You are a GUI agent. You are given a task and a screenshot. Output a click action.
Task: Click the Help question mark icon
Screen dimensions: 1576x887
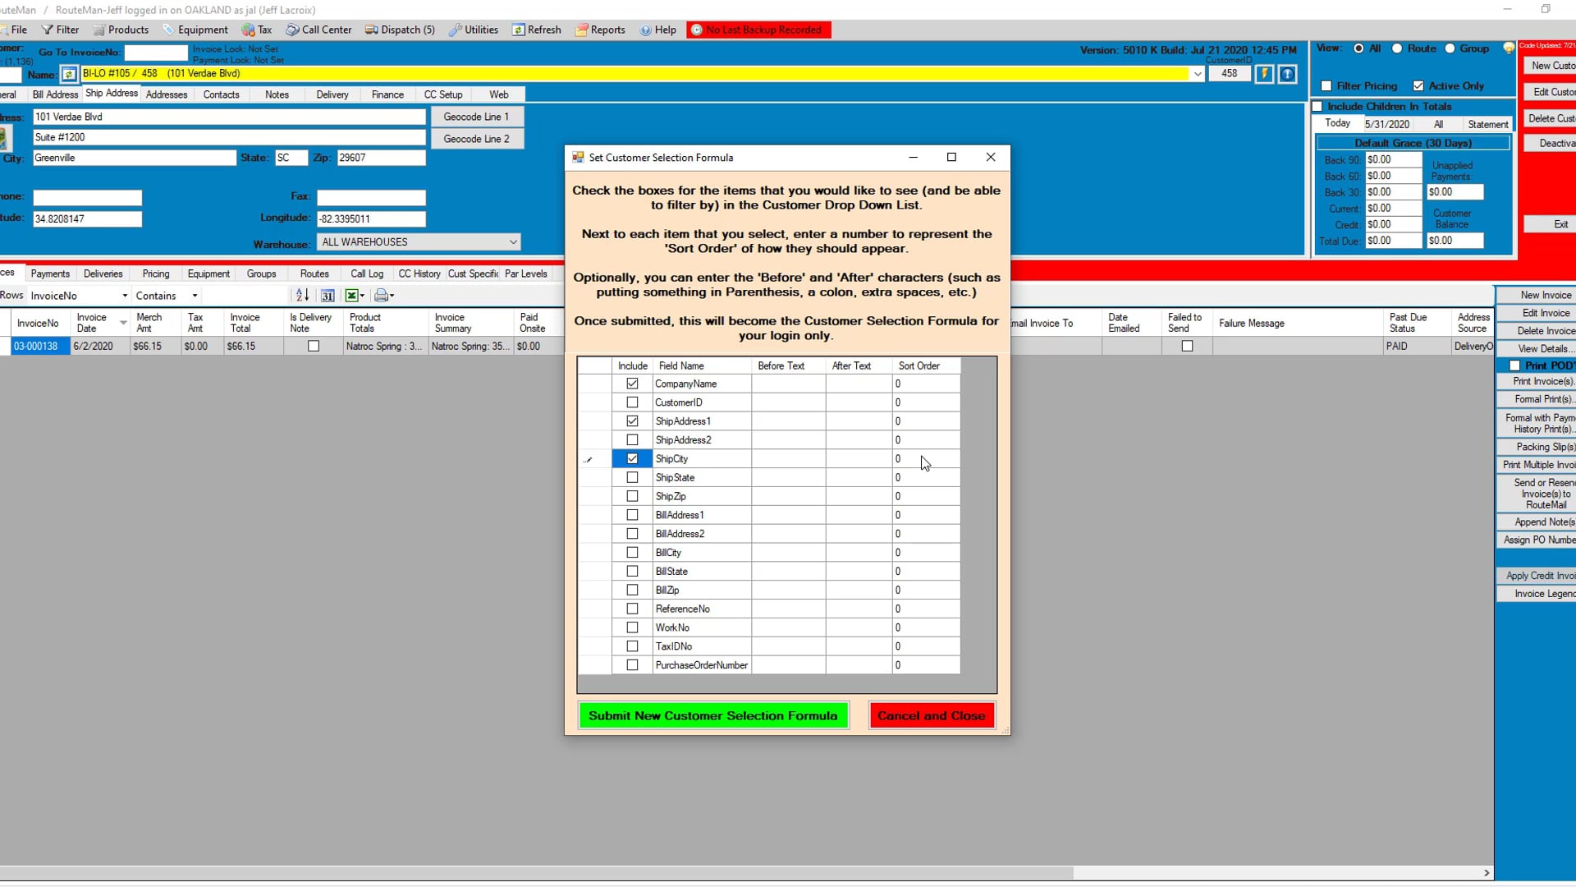(x=646, y=30)
